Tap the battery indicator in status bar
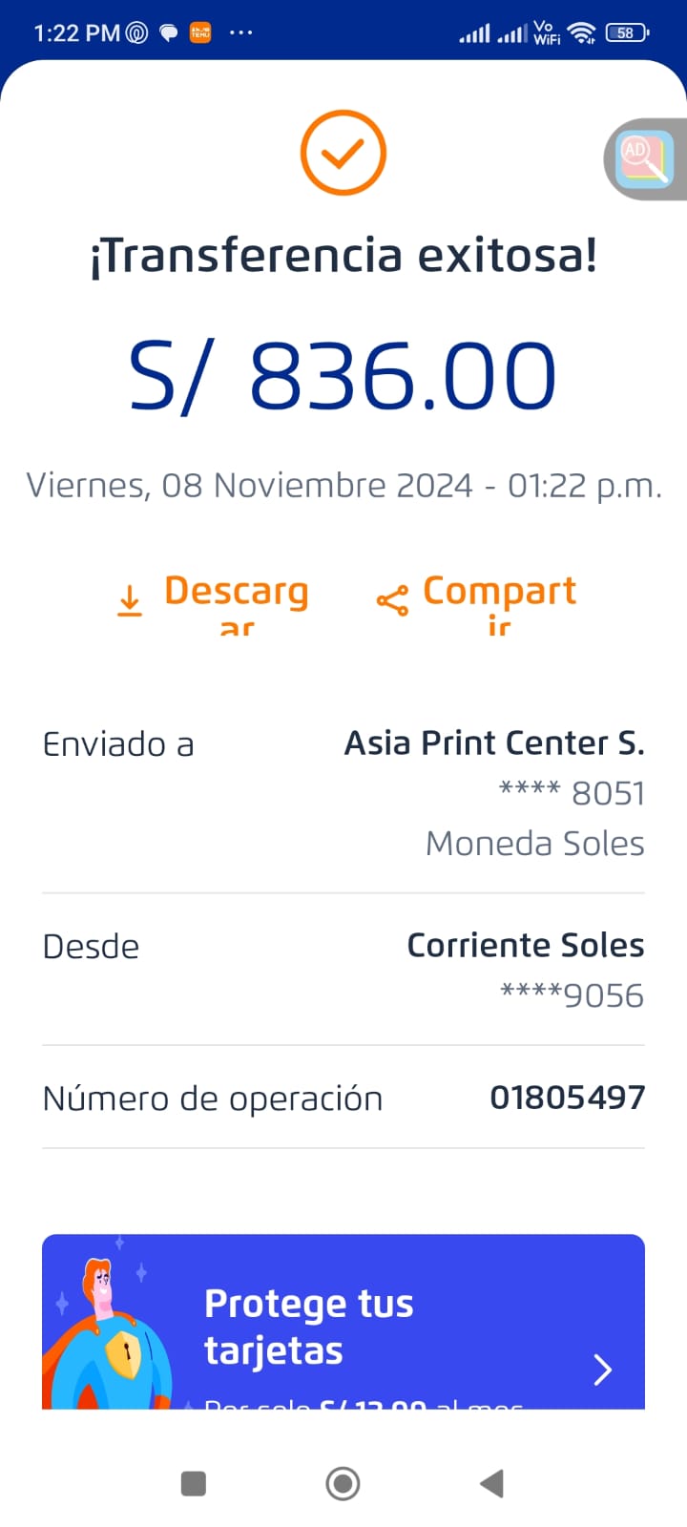 [x=626, y=33]
